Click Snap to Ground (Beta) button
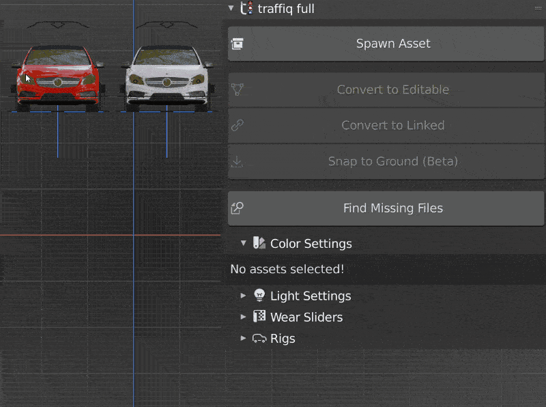The width and height of the screenshot is (546, 407). click(x=386, y=161)
